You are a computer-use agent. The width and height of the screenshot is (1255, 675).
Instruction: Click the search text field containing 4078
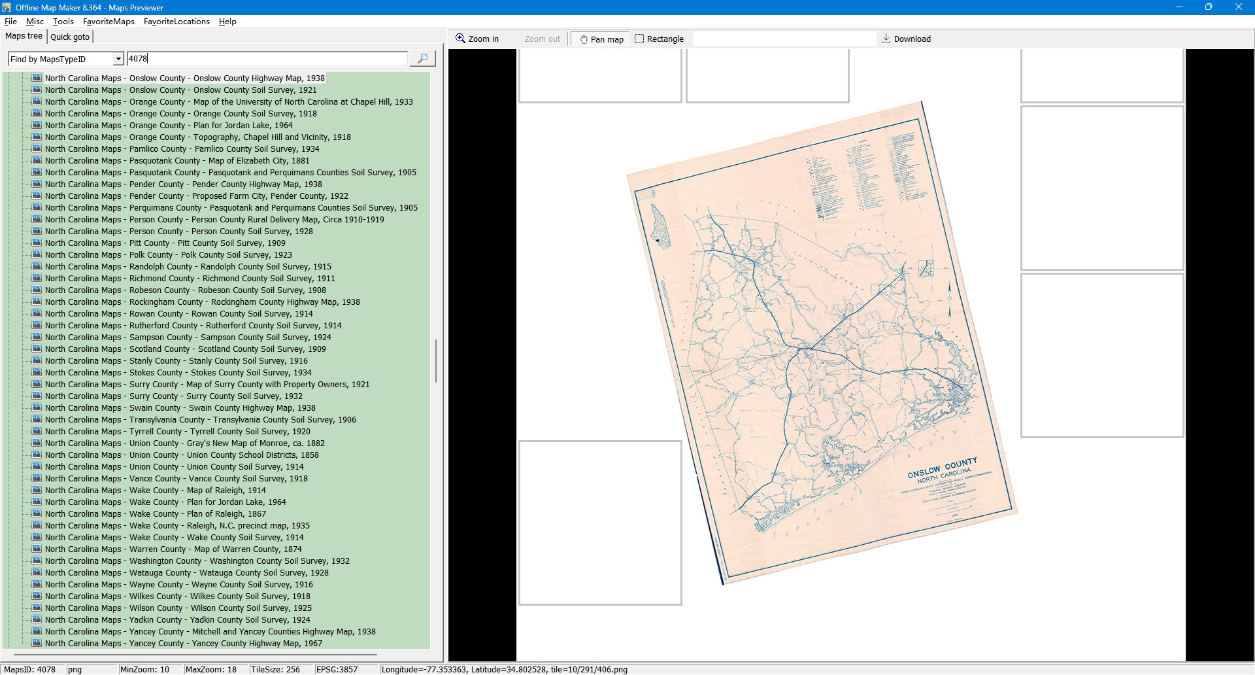(x=267, y=59)
